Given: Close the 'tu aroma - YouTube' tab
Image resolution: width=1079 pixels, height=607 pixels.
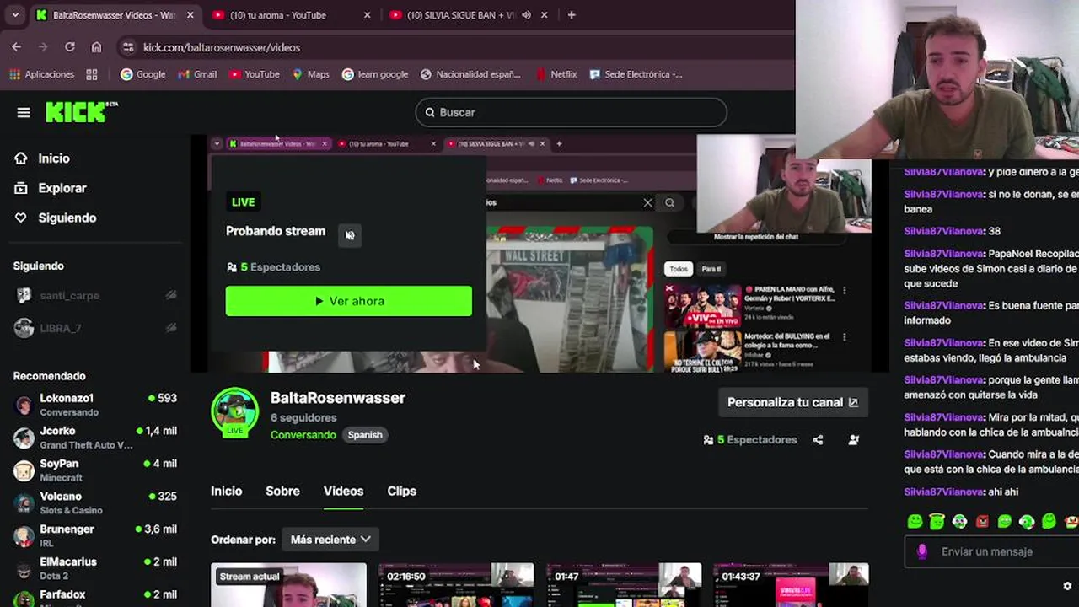Looking at the screenshot, I should coord(367,15).
